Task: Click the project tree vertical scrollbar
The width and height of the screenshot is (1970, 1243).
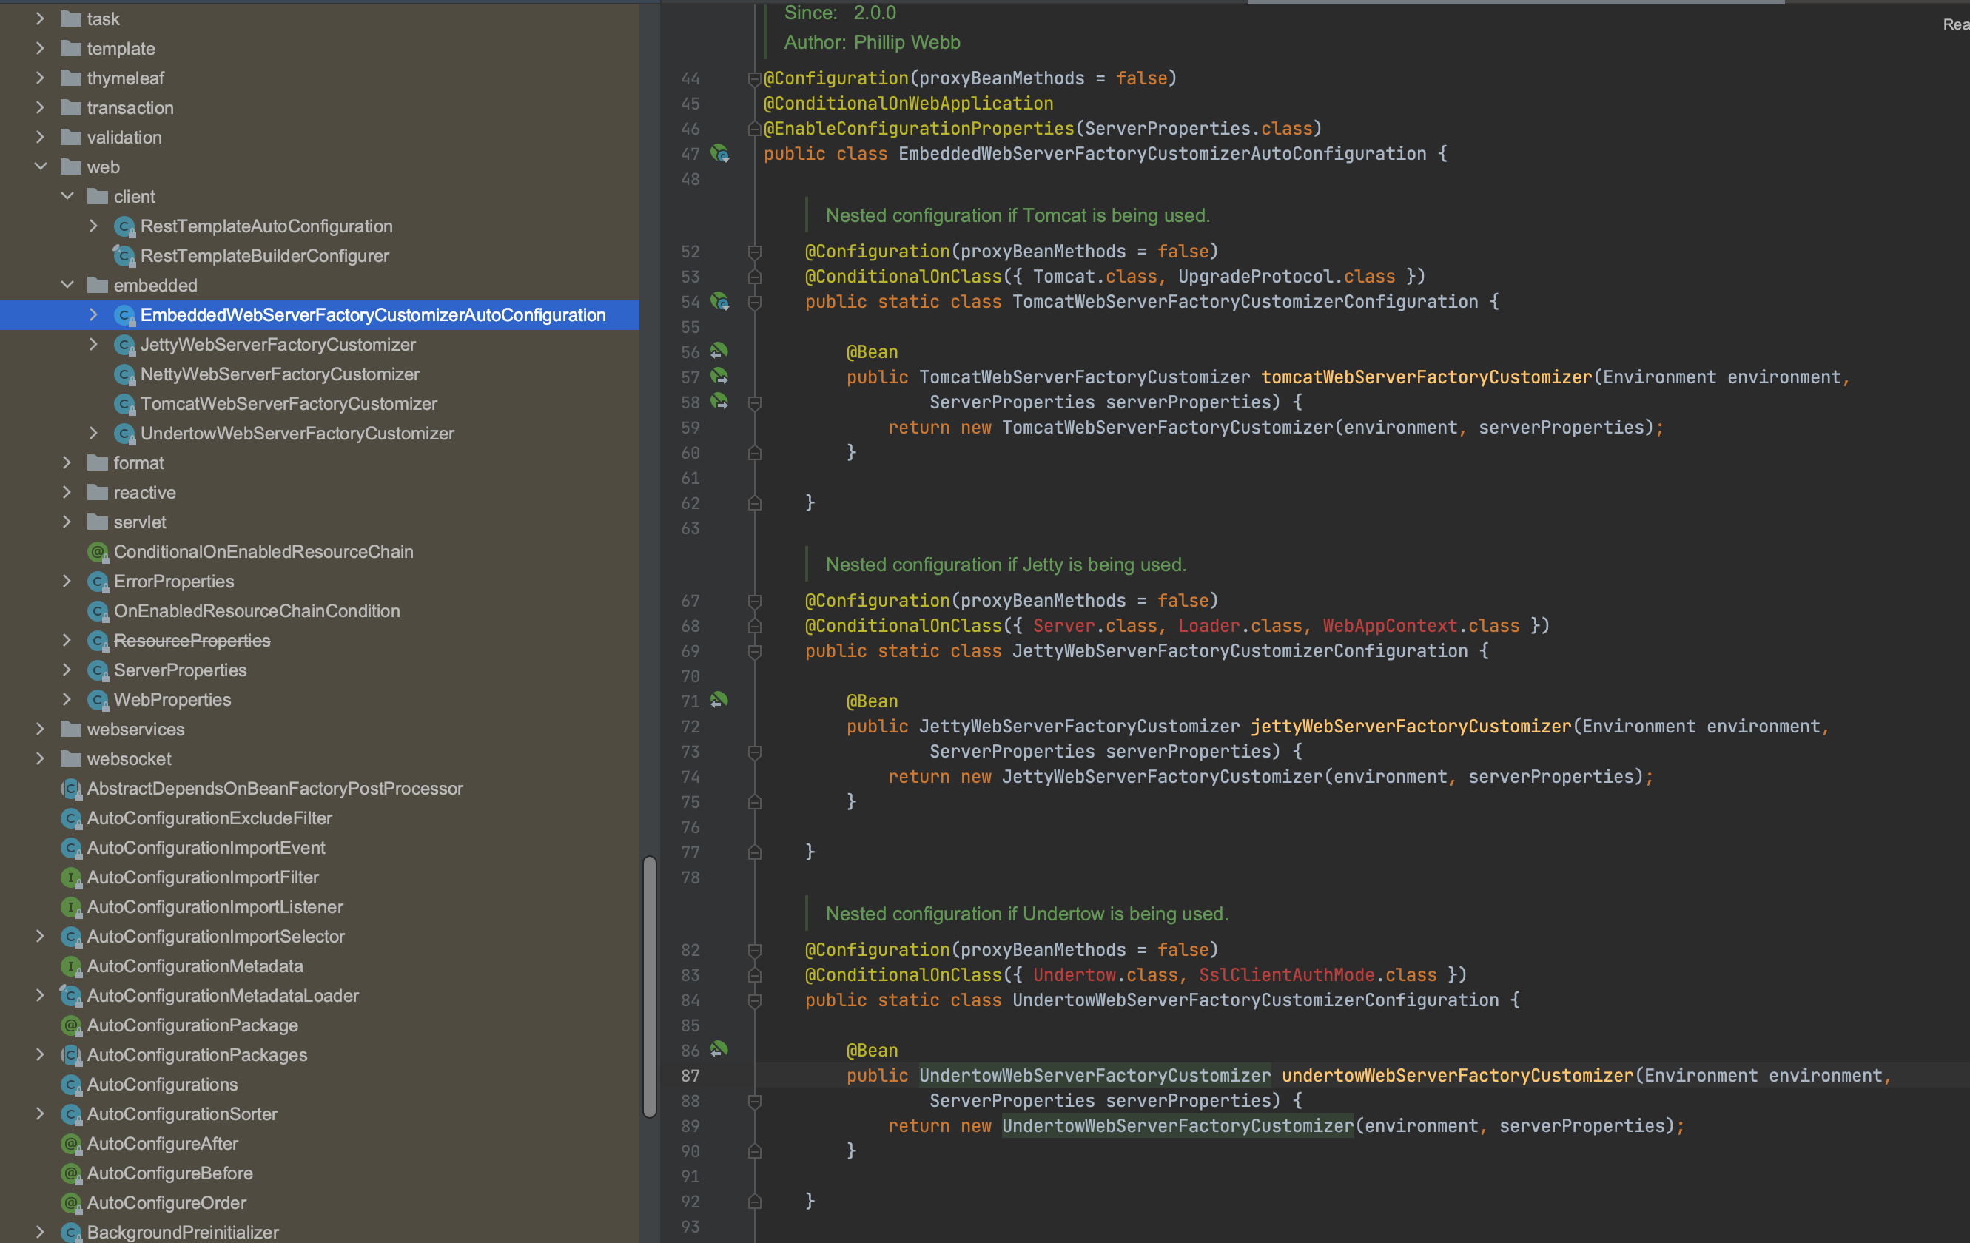Action: (x=650, y=986)
